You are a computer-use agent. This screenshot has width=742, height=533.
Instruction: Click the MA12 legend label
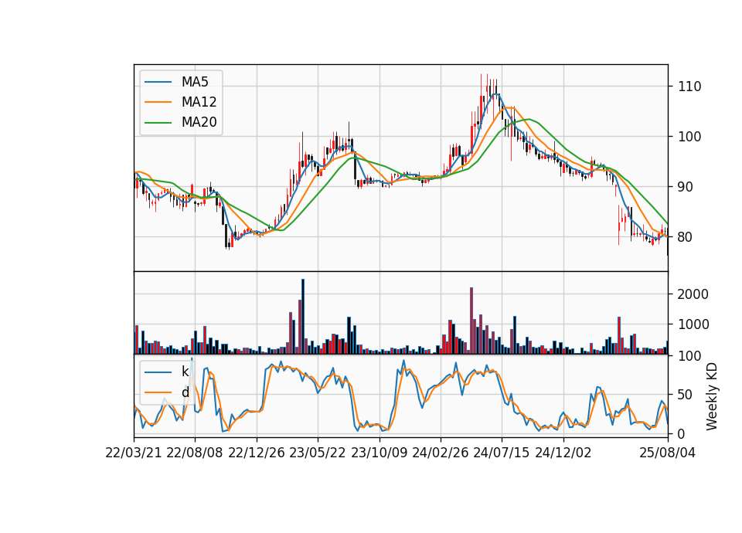pos(199,102)
